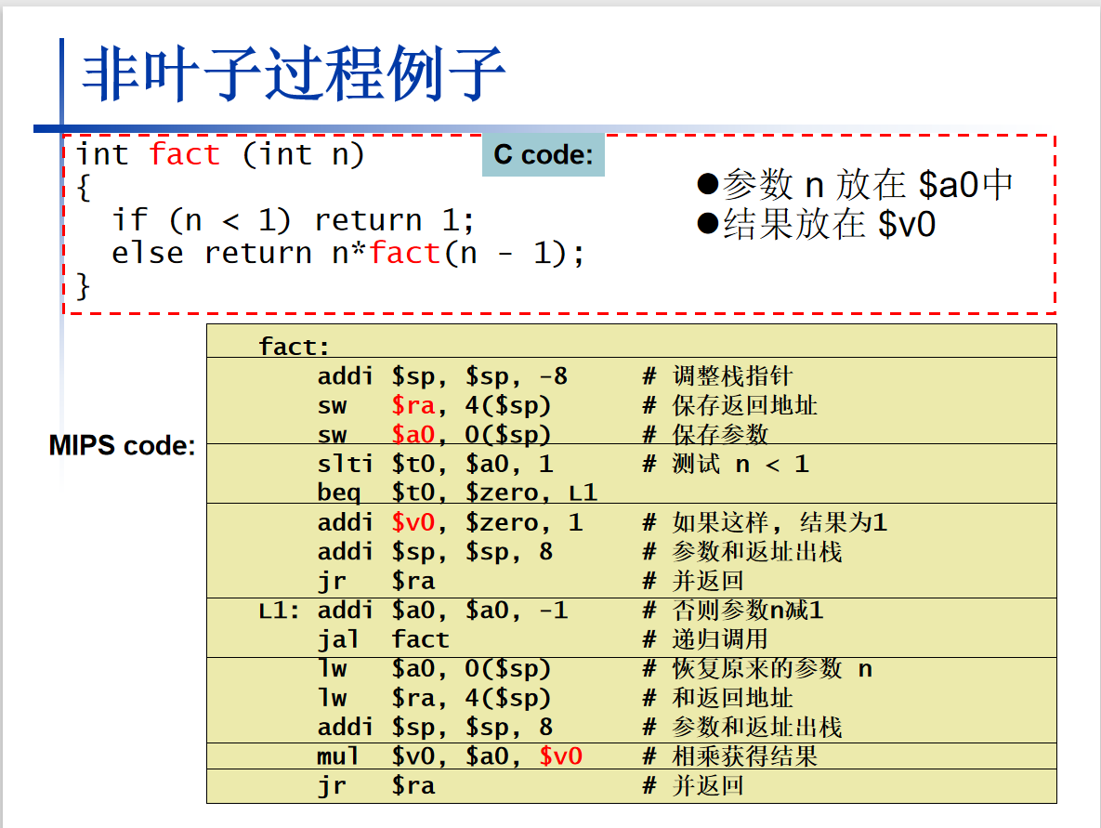Click instruction 'lw $a0, 0($sp)'
Image resolution: width=1101 pixels, height=828 pixels.
coord(434,668)
